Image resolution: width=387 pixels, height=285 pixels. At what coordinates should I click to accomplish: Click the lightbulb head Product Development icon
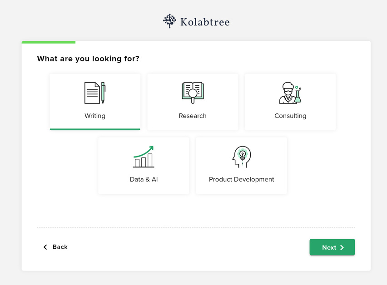[x=242, y=157]
